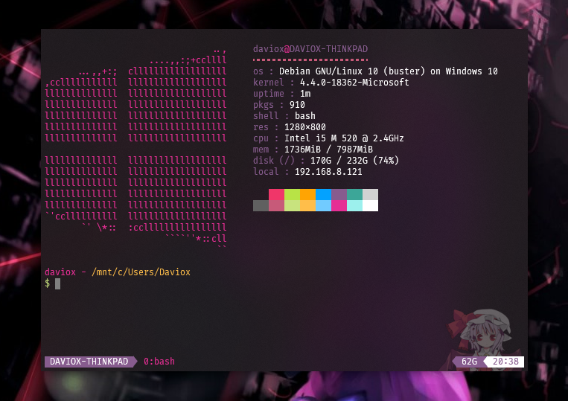Image resolution: width=568 pixels, height=401 pixels.
Task: Click the disk value 170G / 232G (74%)
Action: (x=354, y=161)
